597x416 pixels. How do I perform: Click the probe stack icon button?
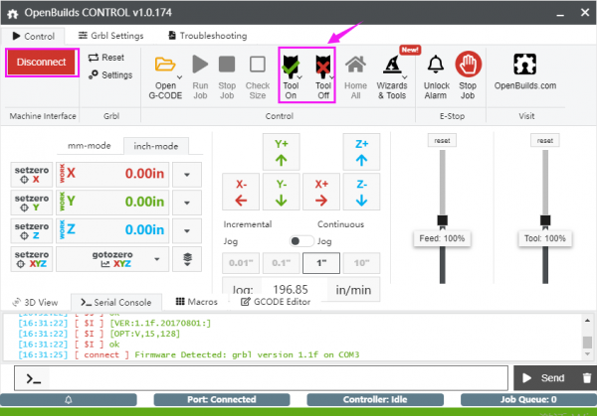click(x=187, y=259)
